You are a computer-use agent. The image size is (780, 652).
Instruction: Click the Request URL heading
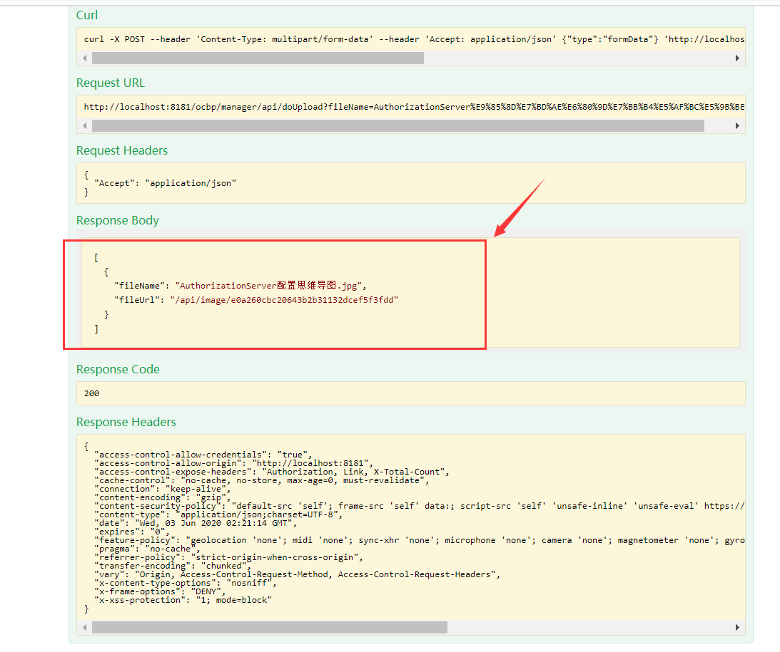click(x=111, y=83)
